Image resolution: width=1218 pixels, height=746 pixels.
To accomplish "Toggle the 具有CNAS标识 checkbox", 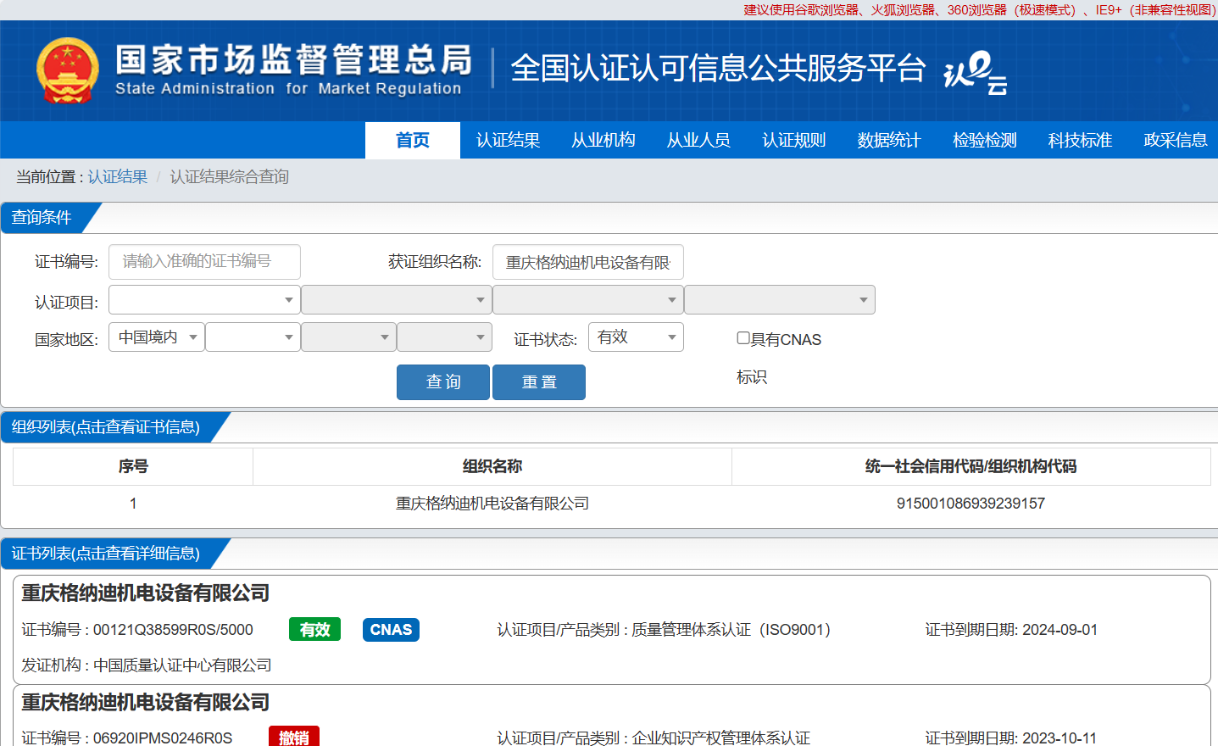I will 743,338.
